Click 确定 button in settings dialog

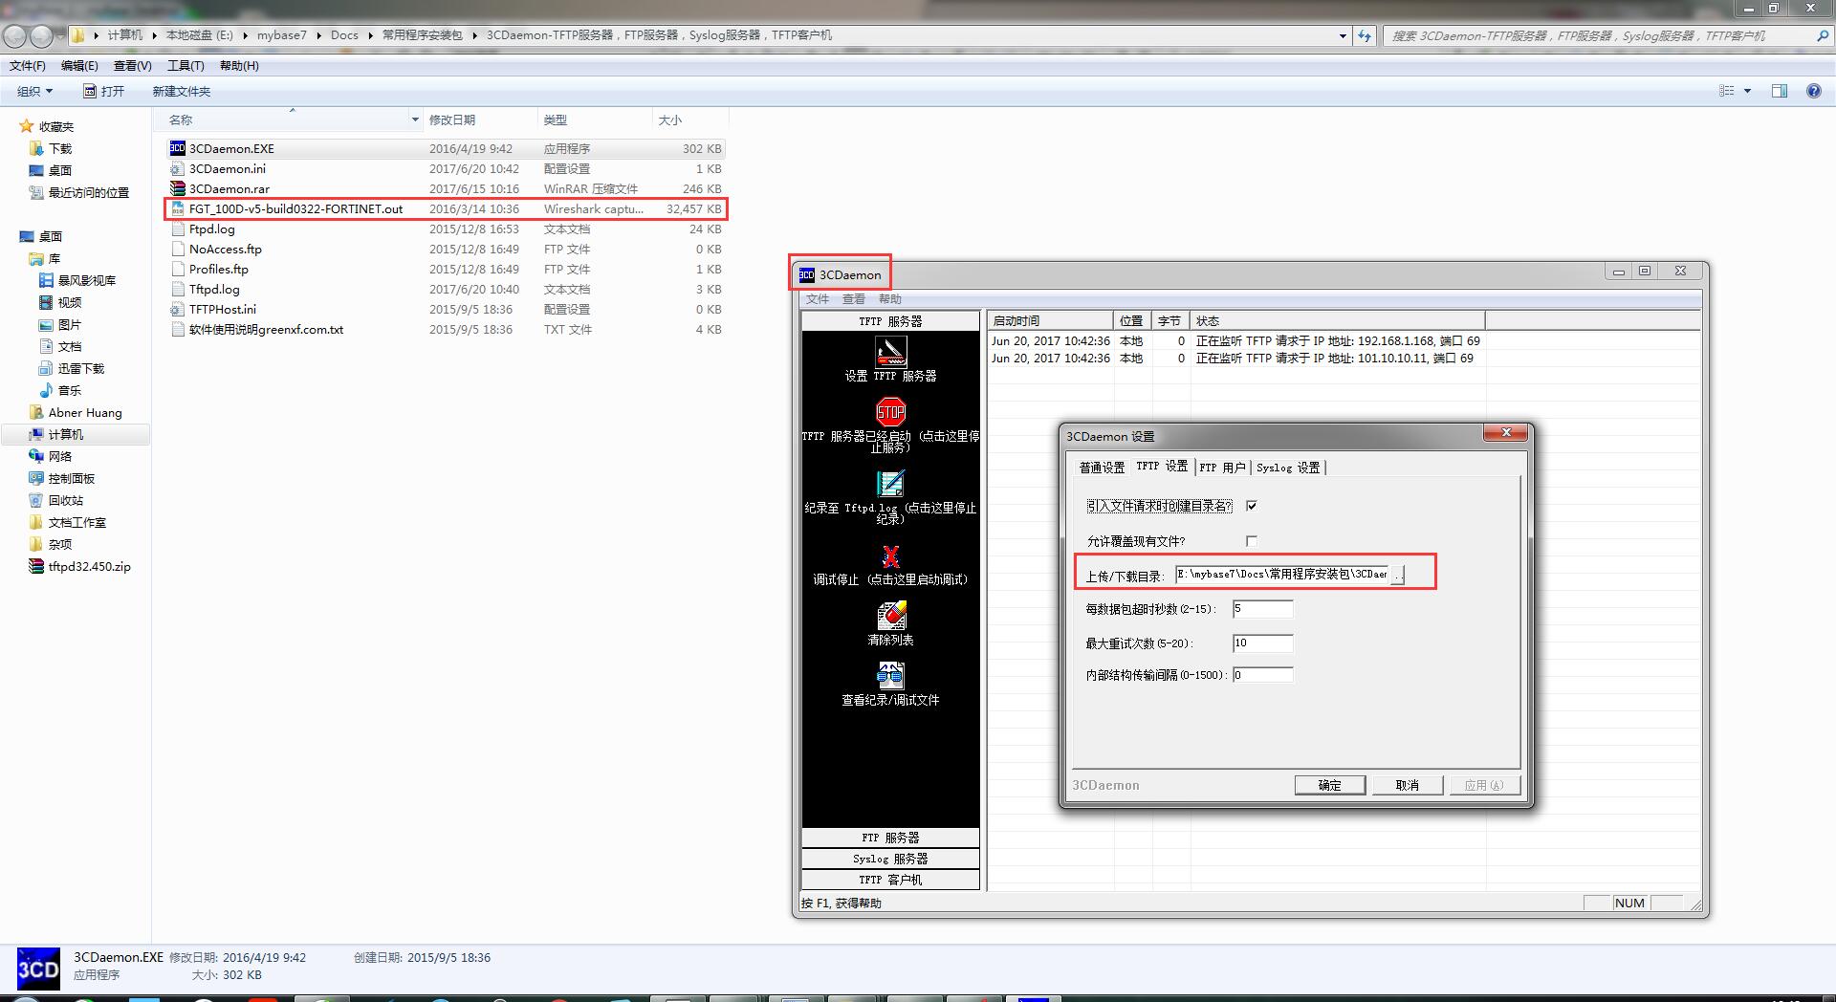[x=1329, y=785]
